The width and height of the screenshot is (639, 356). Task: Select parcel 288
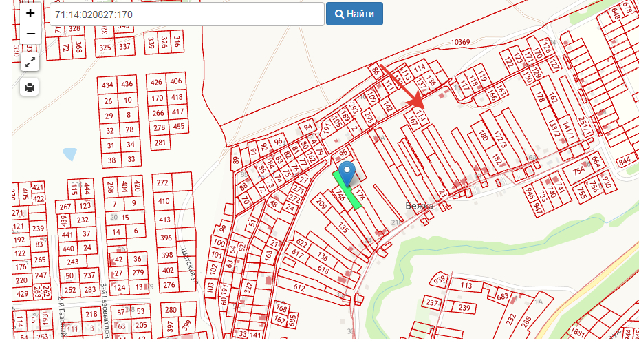point(526,322)
